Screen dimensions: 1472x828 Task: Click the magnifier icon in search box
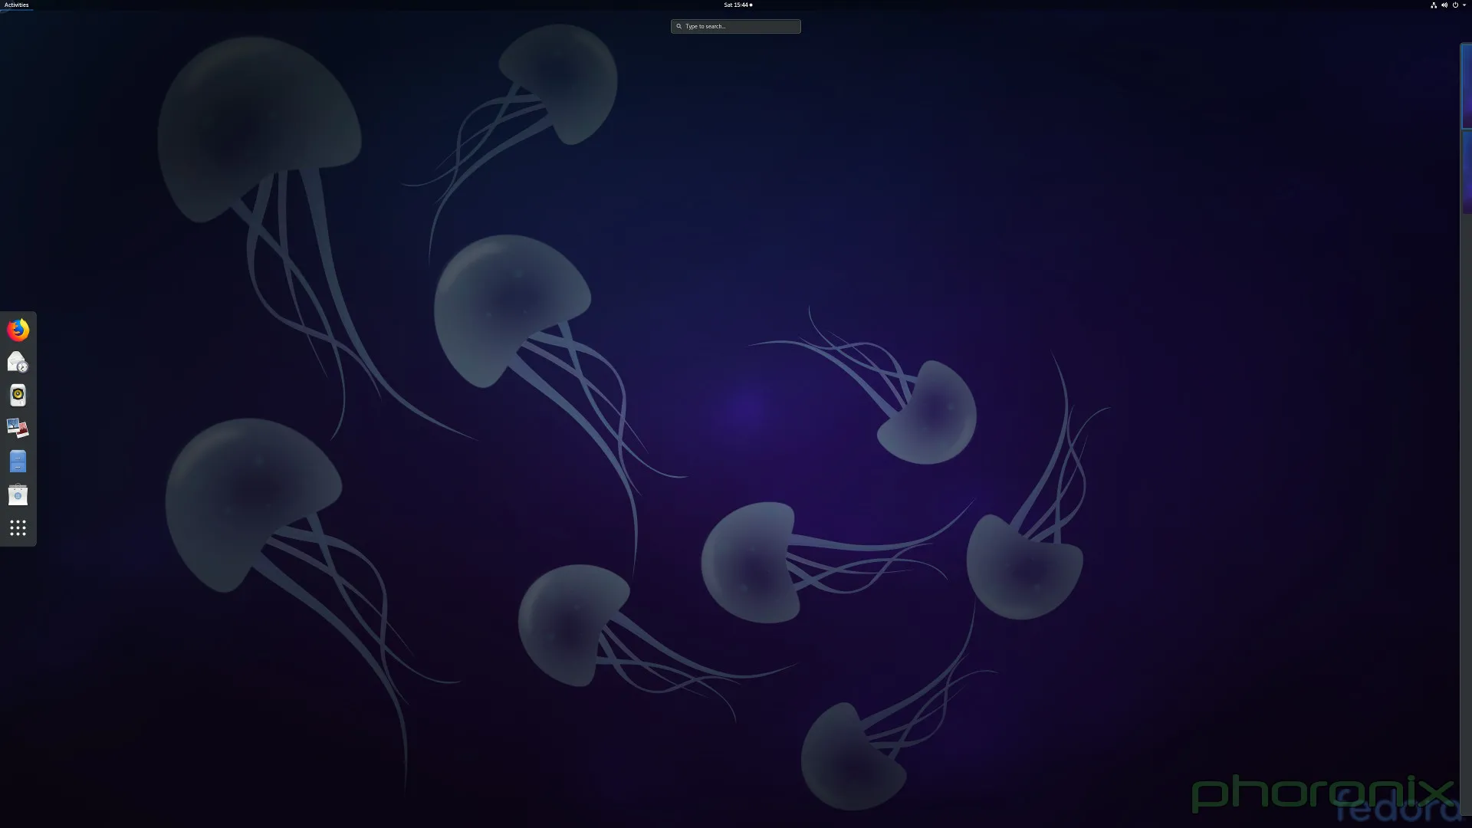[x=678, y=26]
